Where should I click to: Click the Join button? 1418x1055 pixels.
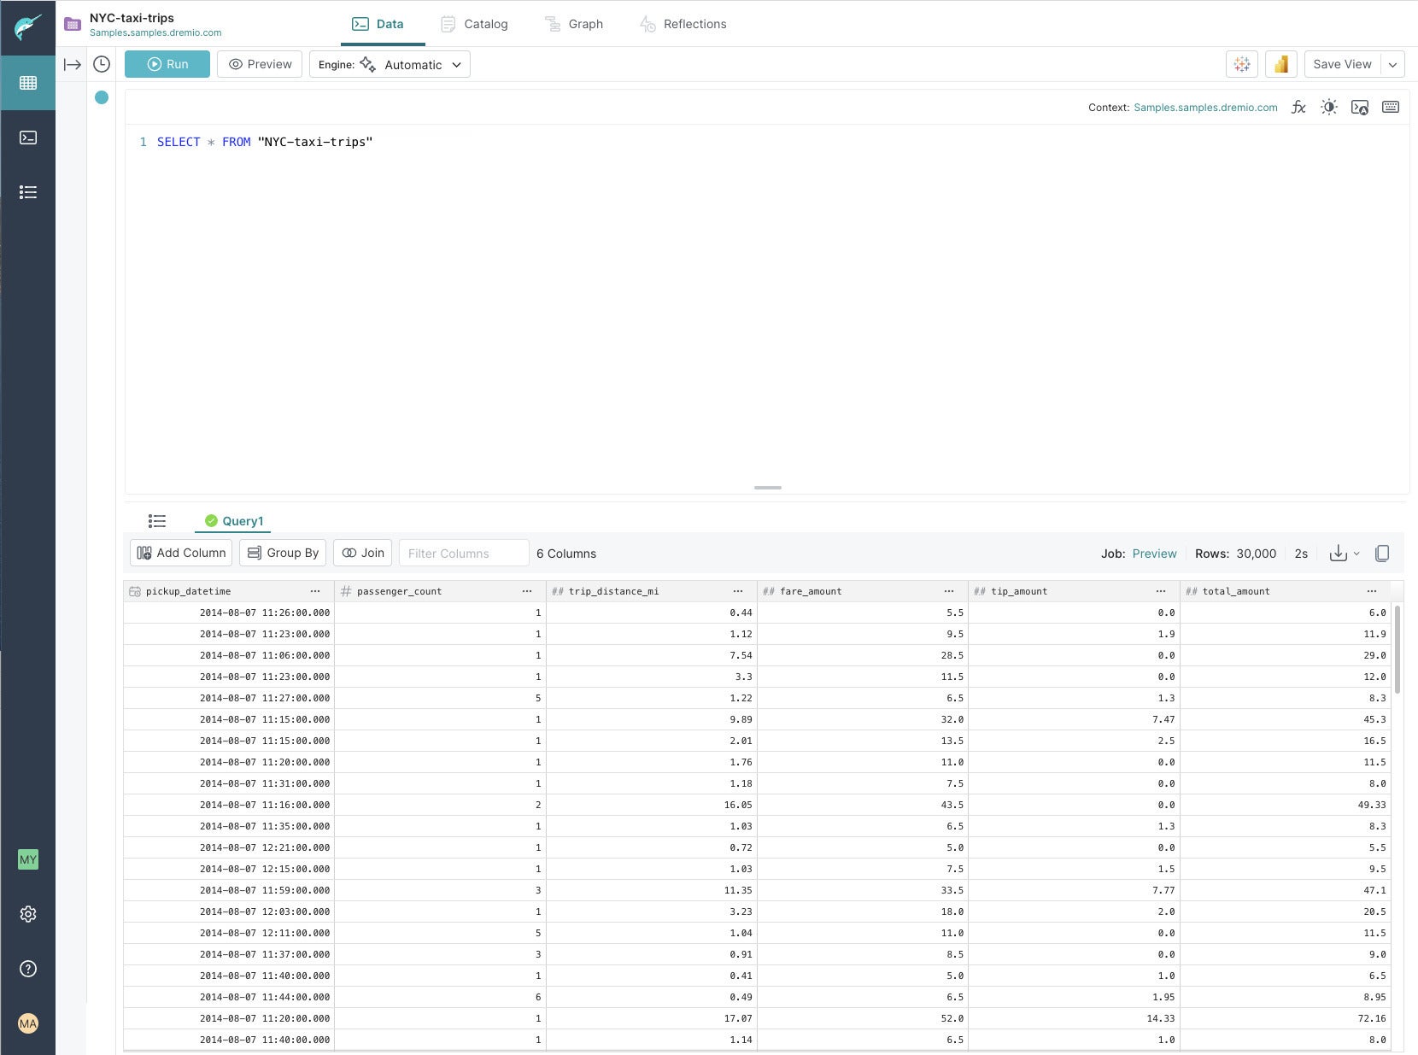coord(363,553)
